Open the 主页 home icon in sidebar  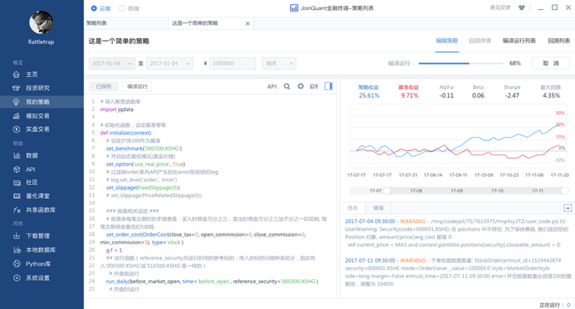point(16,75)
